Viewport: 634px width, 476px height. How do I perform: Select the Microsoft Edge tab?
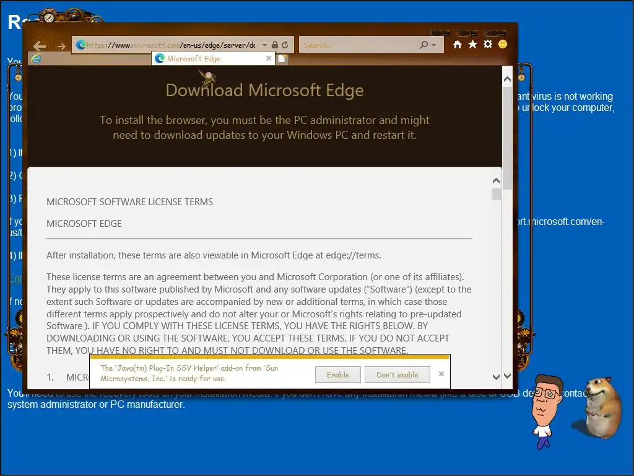coord(213,59)
